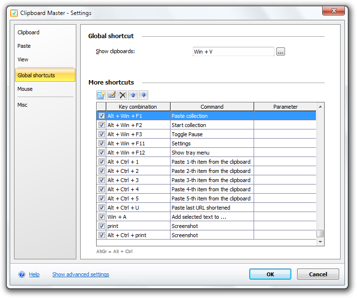The width and height of the screenshot is (357, 298).
Task: Toggle checkbox for Alt + Ctrl + 5
Action: pyautogui.click(x=101, y=199)
